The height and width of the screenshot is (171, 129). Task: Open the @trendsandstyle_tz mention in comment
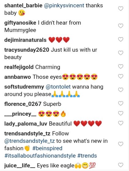point(29,141)
